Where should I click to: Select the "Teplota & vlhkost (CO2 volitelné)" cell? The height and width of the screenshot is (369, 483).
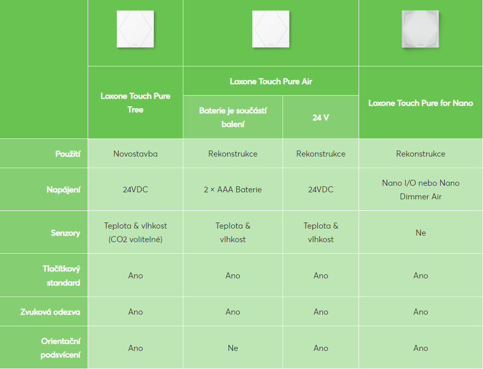click(135, 233)
